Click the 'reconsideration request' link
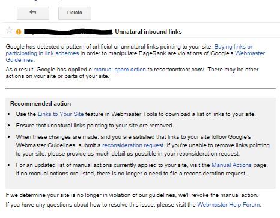This screenshot has height=218, width=280. click(x=133, y=145)
